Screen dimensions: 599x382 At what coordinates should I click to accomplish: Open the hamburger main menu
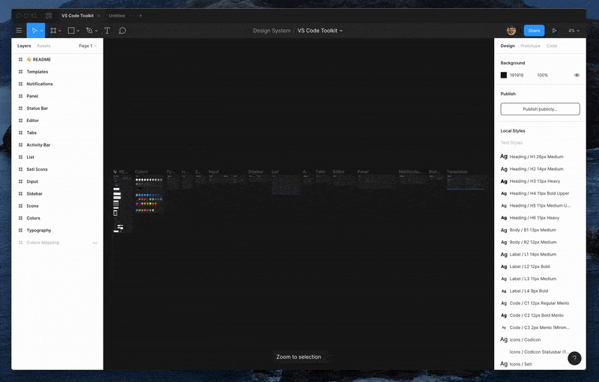19,31
